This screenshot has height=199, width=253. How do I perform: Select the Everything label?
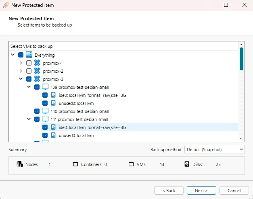pos(45,55)
